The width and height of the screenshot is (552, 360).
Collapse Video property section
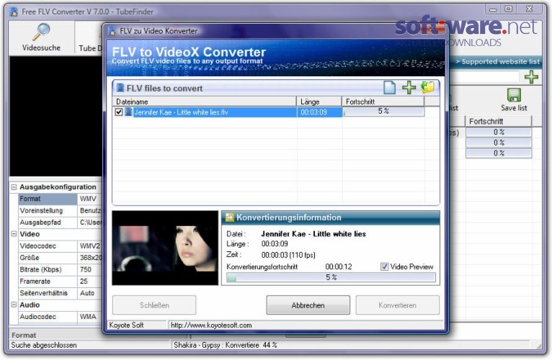(x=14, y=234)
